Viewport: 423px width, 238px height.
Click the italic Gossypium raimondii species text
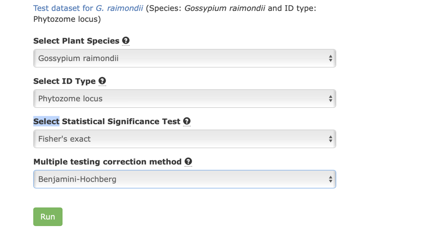tap(225, 8)
